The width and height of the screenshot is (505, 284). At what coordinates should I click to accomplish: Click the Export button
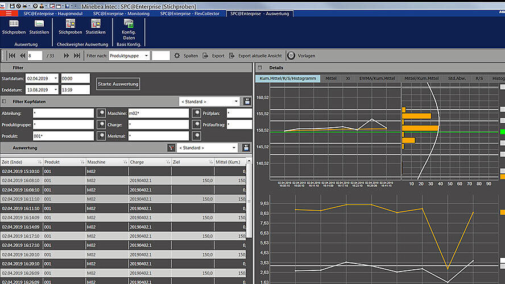click(x=214, y=56)
